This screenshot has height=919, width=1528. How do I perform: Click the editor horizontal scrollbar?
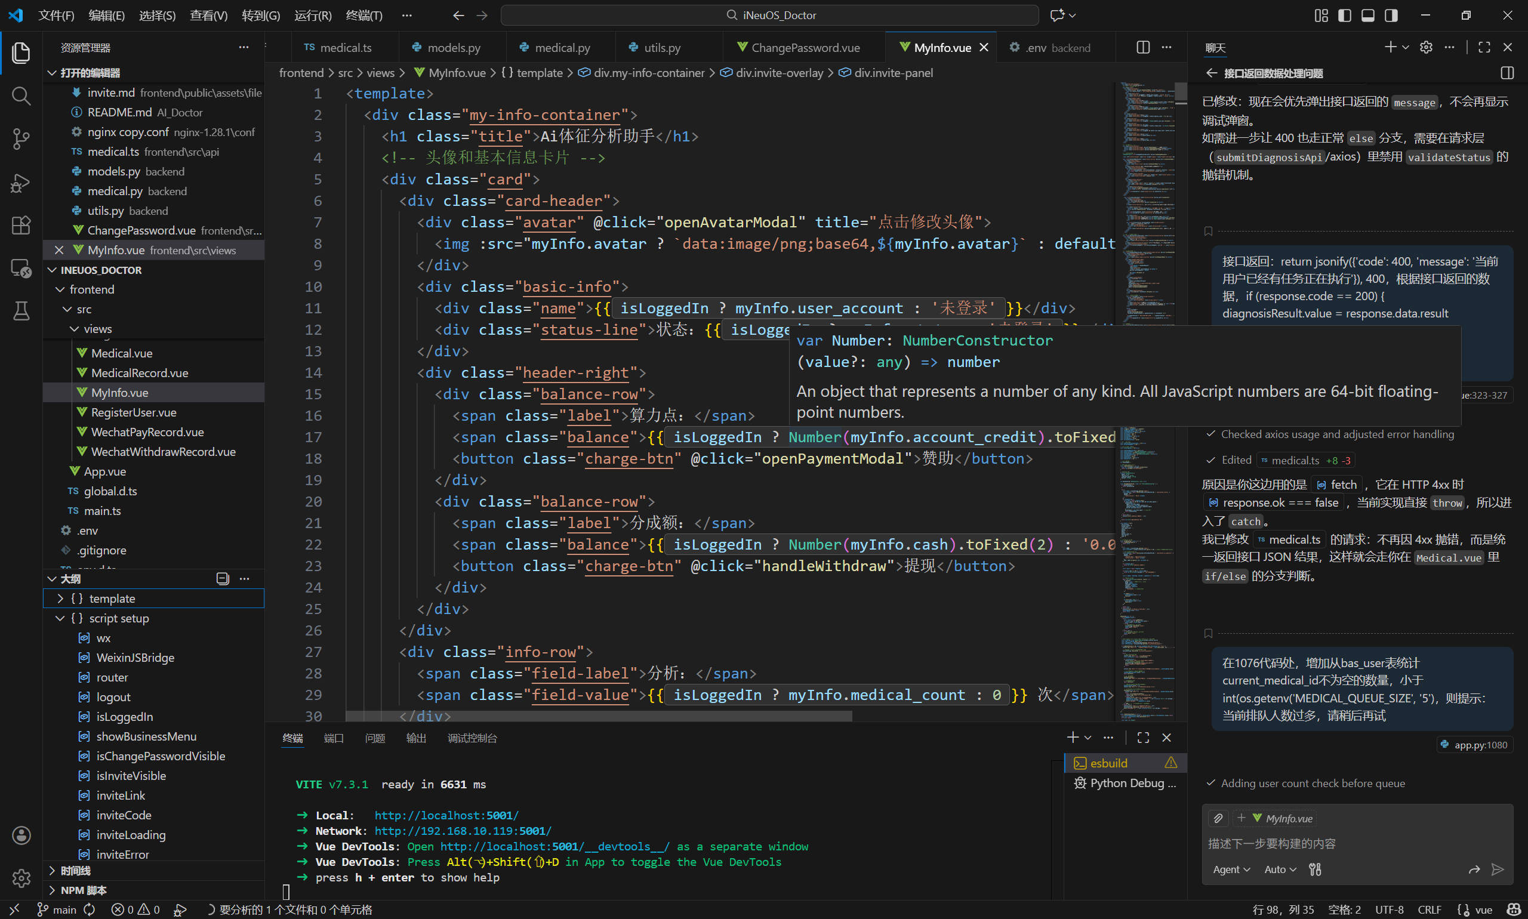point(597,716)
